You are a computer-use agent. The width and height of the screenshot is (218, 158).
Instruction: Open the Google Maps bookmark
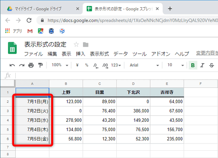click(x=41, y=31)
